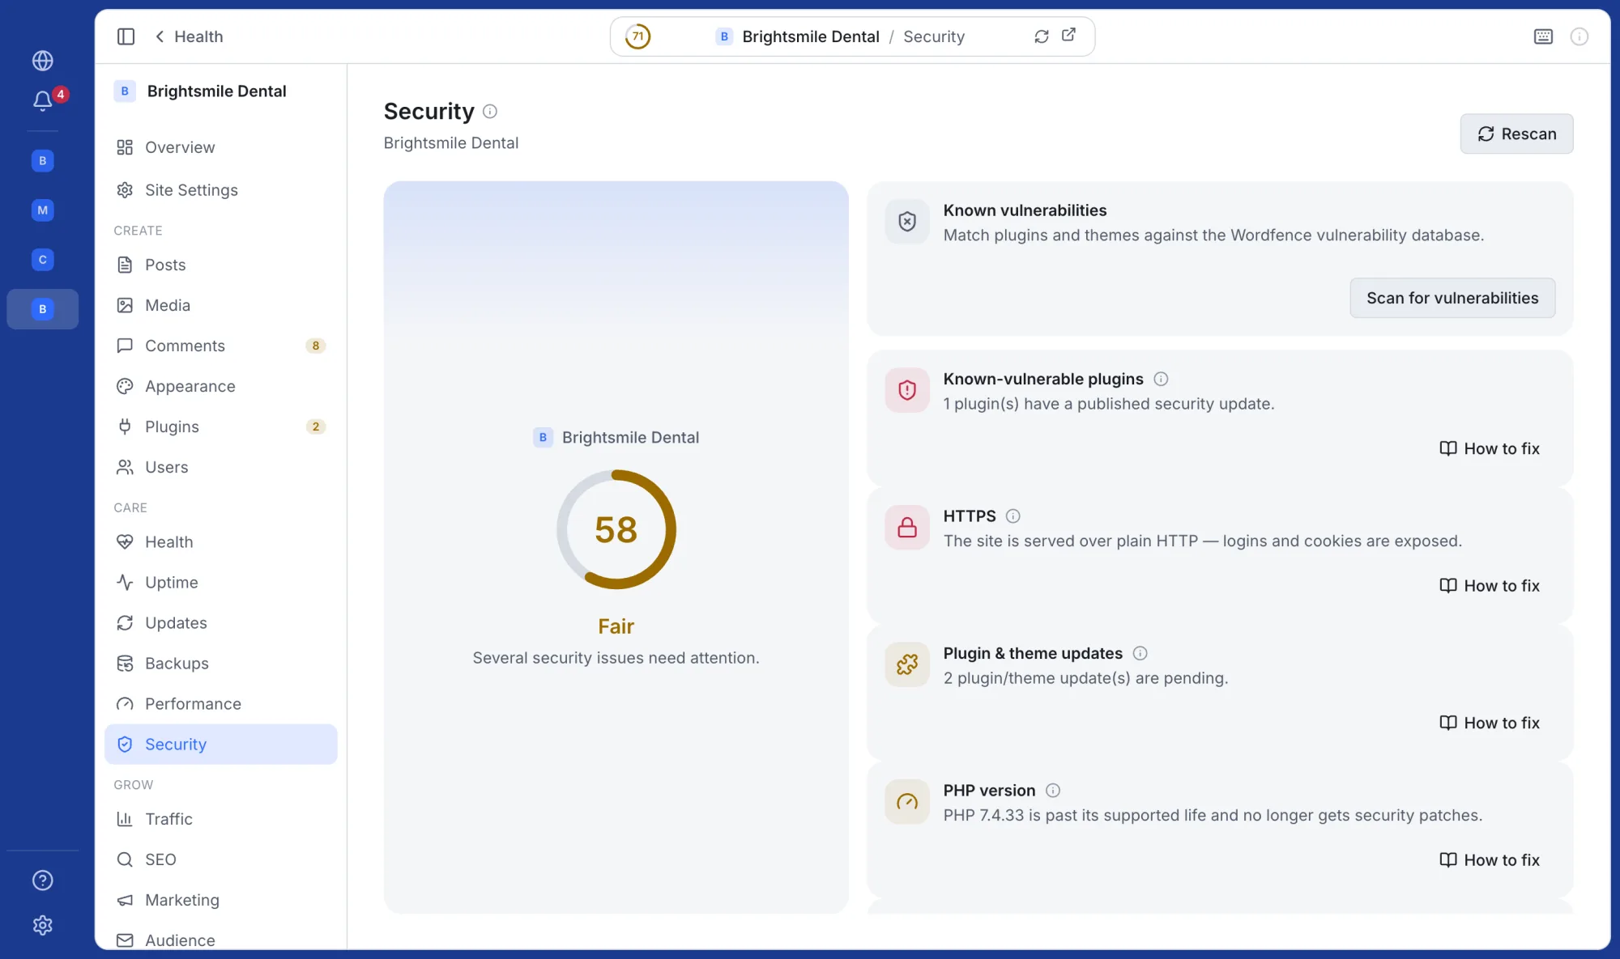Open settings gear in left rail
The image size is (1620, 959).
(x=43, y=925)
